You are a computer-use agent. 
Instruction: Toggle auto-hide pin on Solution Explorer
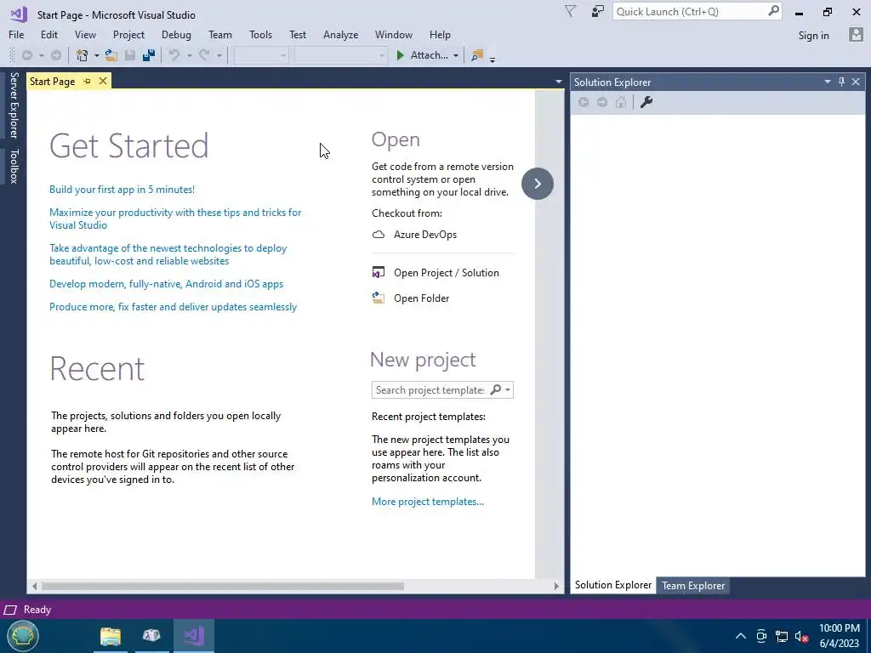pyautogui.click(x=841, y=82)
